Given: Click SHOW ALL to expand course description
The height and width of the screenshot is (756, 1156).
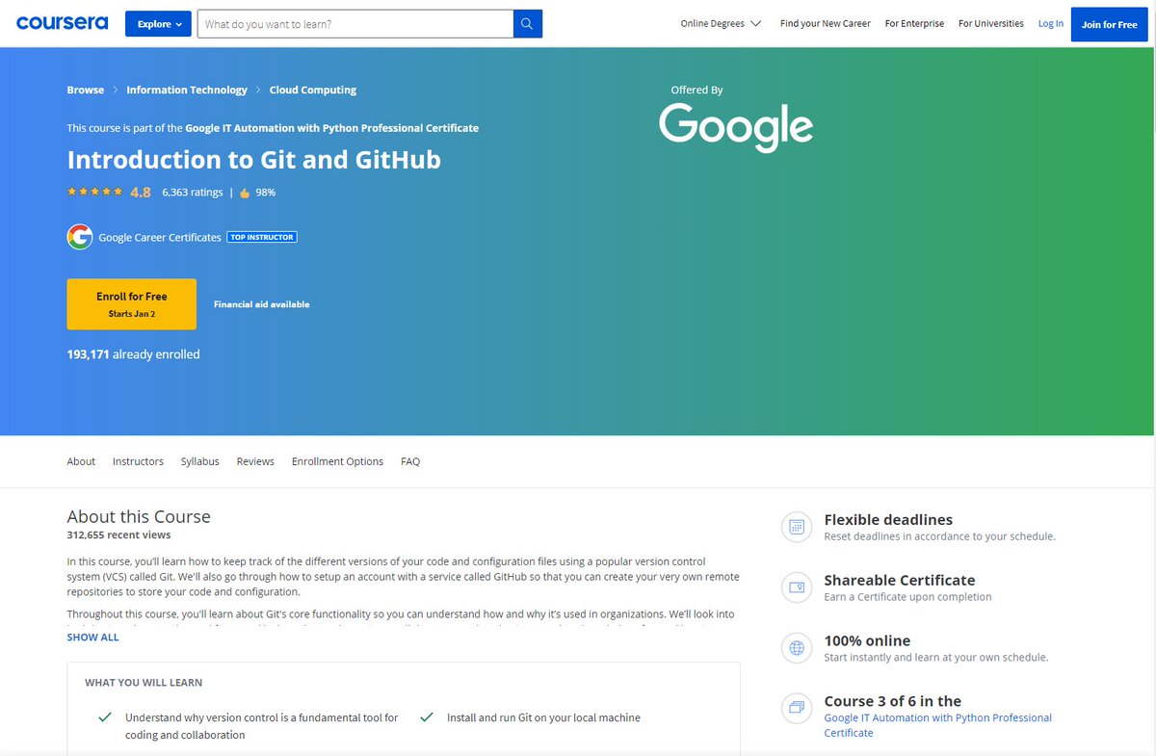Looking at the screenshot, I should [92, 637].
